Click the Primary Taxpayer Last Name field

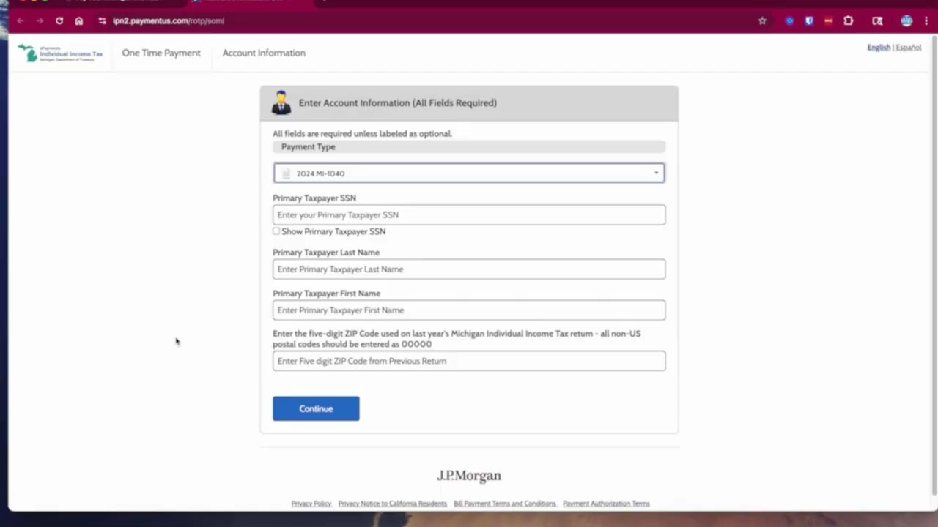click(469, 269)
